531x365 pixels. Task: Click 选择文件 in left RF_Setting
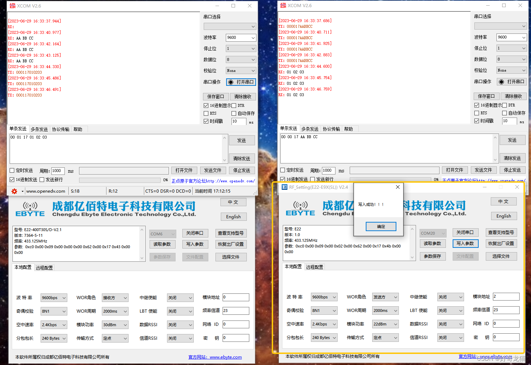tap(231, 257)
